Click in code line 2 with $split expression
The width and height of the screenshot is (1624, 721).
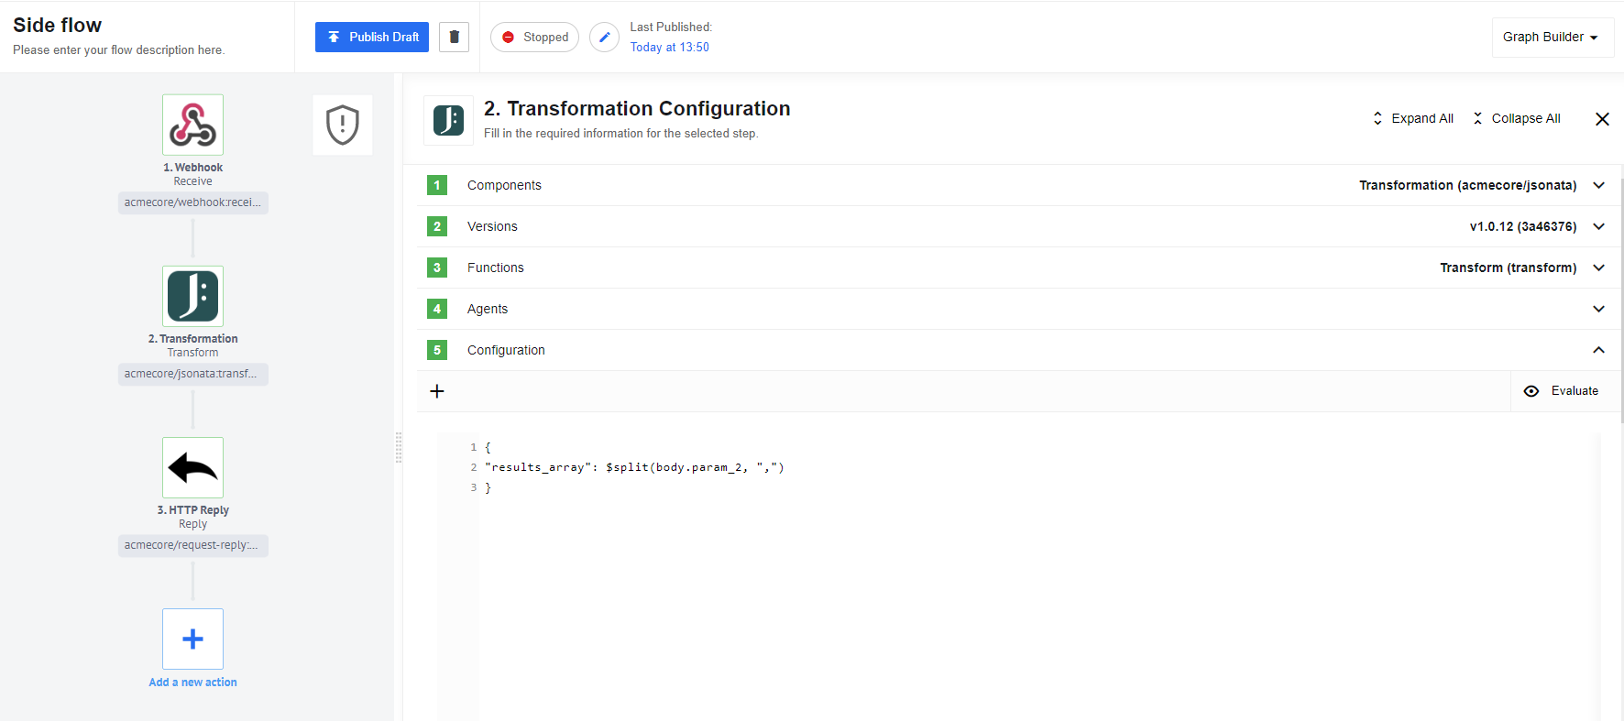pos(634,467)
